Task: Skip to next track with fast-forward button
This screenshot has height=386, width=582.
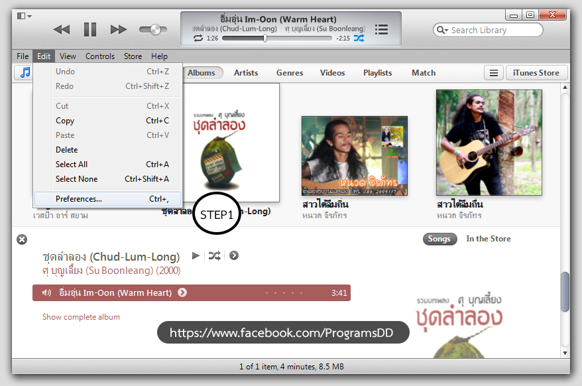Action: pos(119,29)
